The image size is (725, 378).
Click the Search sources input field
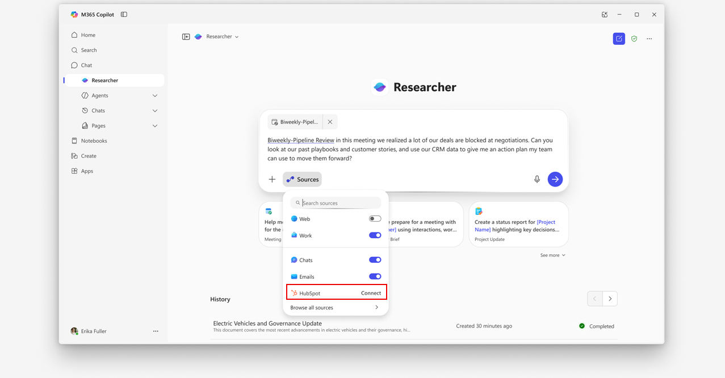click(340, 203)
